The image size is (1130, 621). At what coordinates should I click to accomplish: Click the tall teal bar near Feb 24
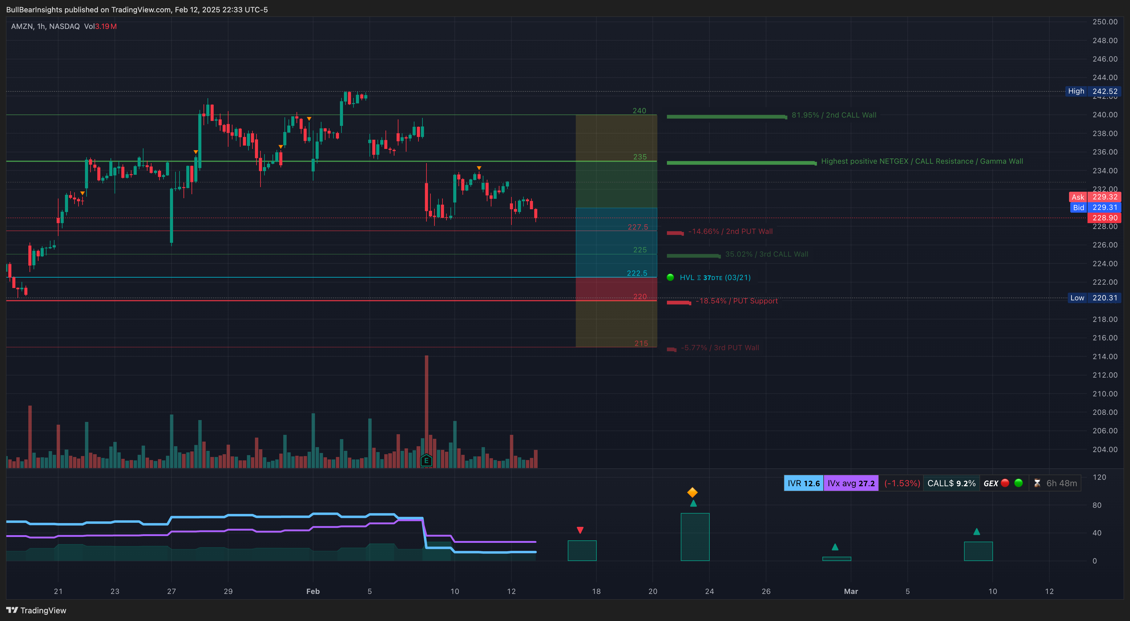pyautogui.click(x=695, y=537)
